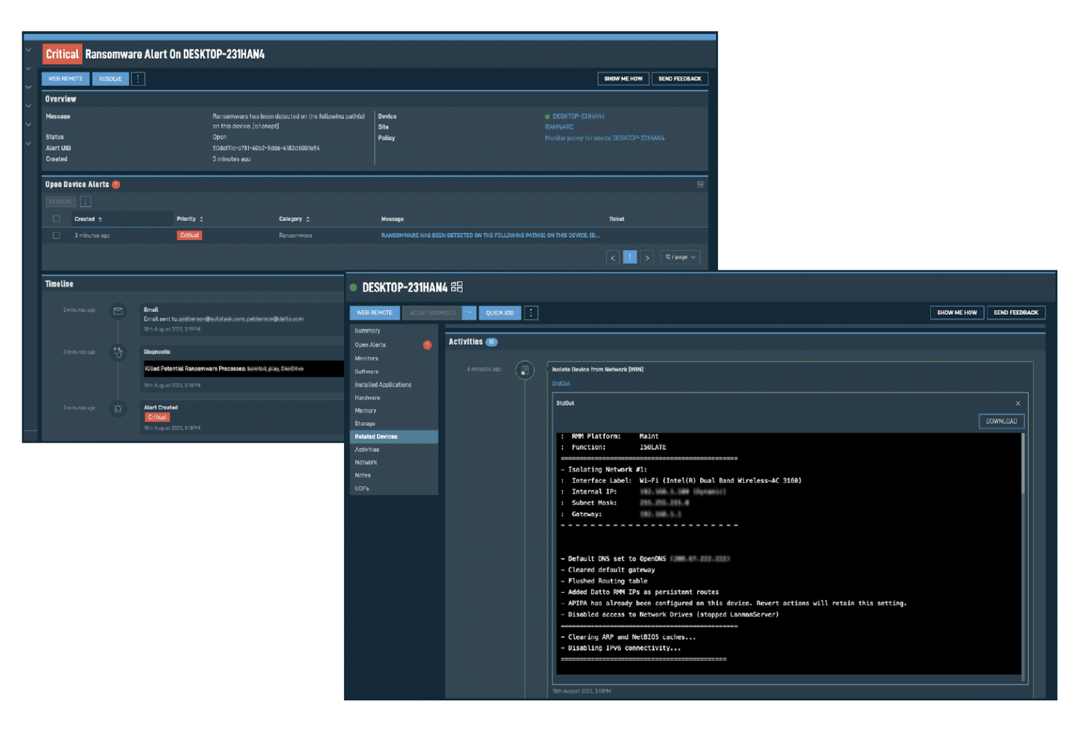Open the 10 / page dropdown
The height and width of the screenshot is (733, 1090).
680,257
